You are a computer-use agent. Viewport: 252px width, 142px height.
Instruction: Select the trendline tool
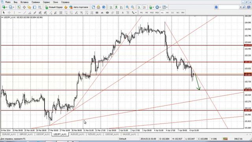[x=24, y=13]
